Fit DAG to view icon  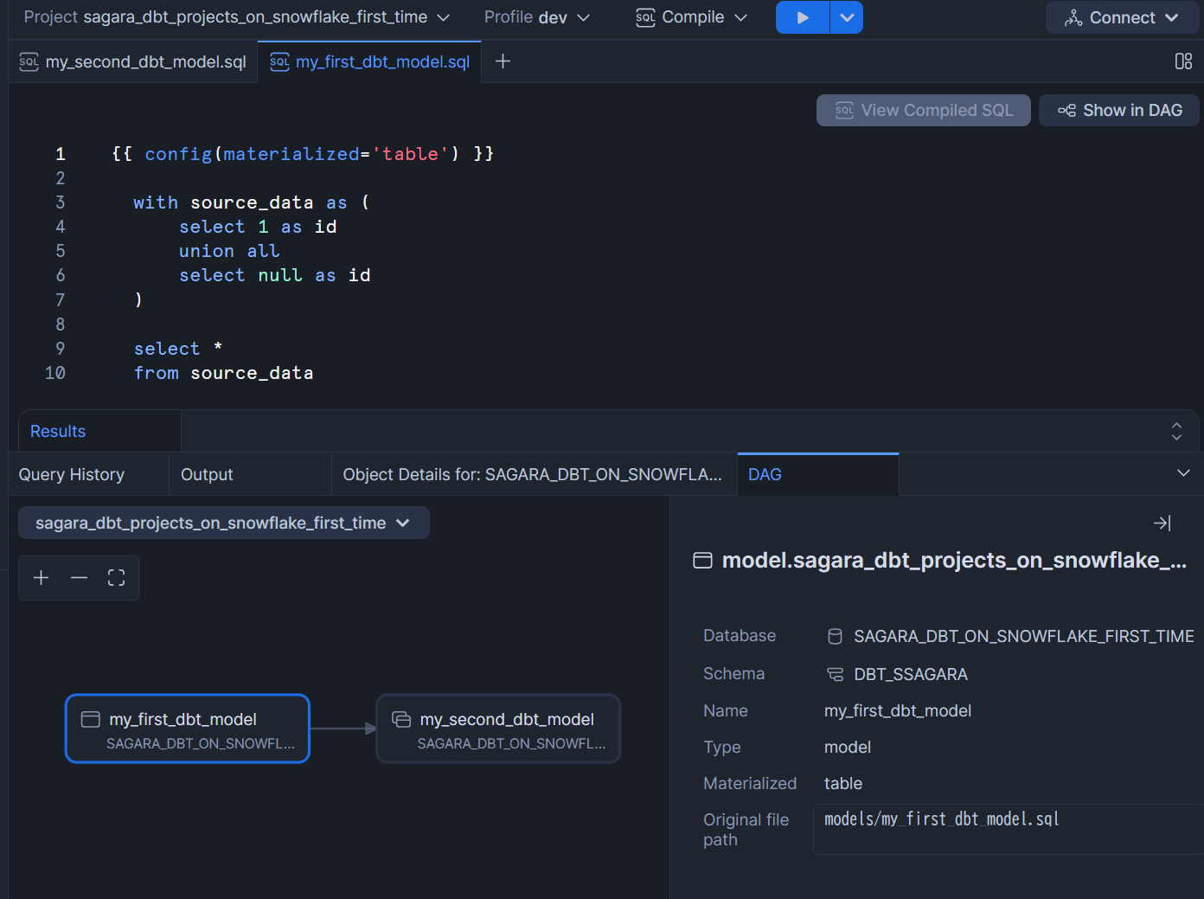pyautogui.click(x=117, y=577)
